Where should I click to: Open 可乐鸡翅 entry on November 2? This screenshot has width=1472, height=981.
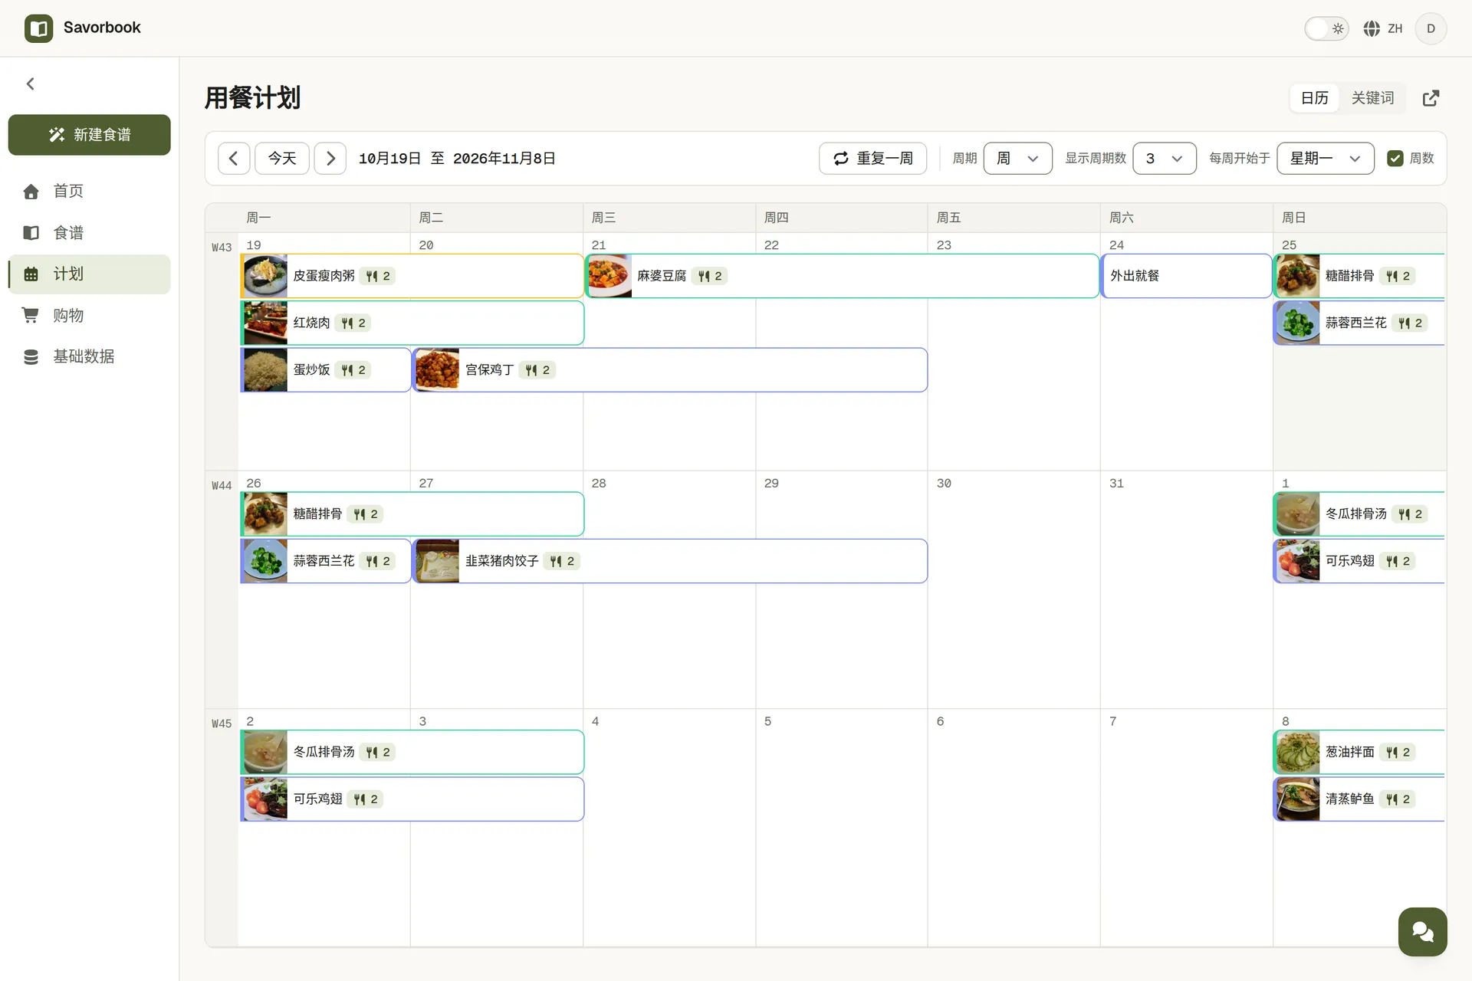coord(412,799)
